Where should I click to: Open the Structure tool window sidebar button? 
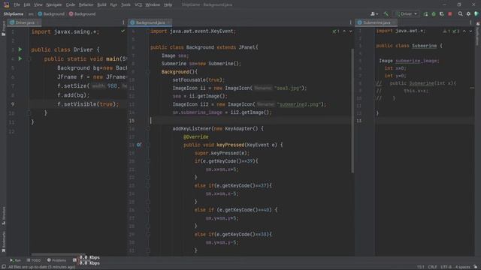tap(3, 216)
